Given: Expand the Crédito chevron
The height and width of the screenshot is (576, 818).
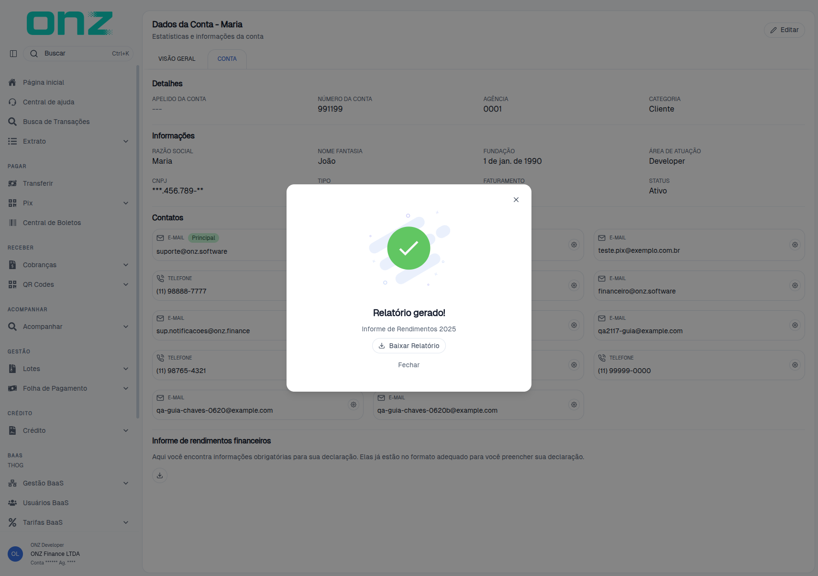Looking at the screenshot, I should tap(126, 430).
